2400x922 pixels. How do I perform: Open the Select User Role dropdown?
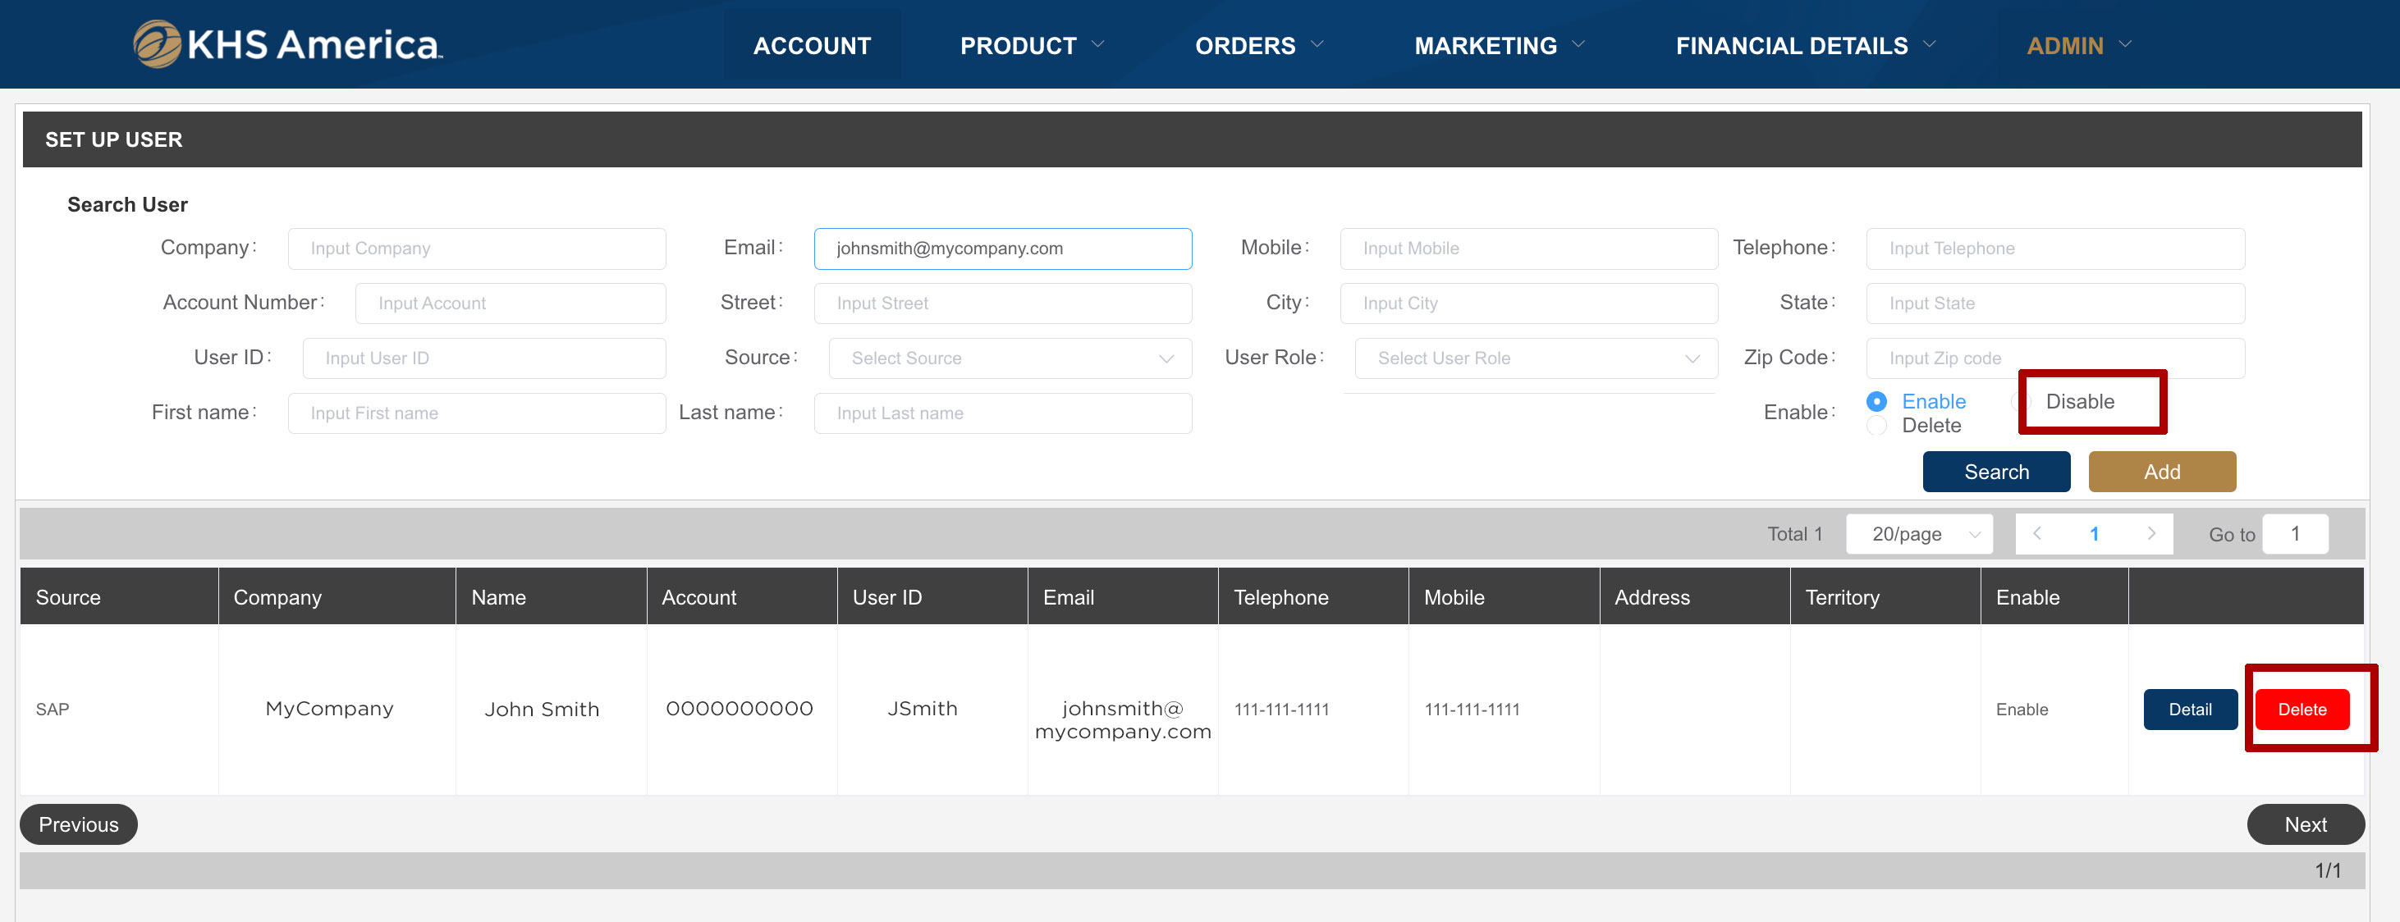tap(1534, 358)
